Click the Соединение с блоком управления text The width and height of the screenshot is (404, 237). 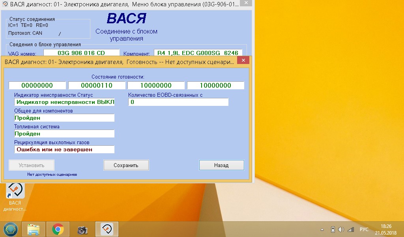127,35
